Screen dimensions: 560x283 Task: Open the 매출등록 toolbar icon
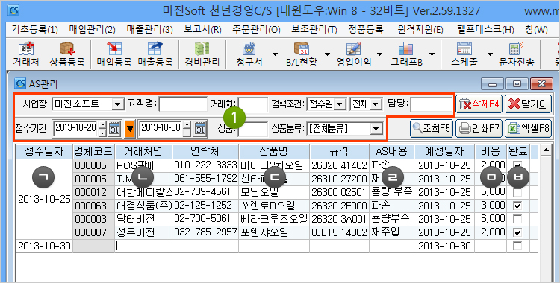click(x=155, y=54)
